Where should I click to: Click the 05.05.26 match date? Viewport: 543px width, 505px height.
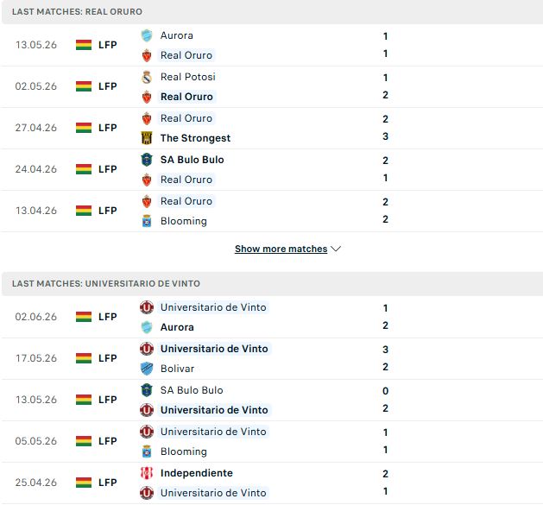tap(35, 441)
